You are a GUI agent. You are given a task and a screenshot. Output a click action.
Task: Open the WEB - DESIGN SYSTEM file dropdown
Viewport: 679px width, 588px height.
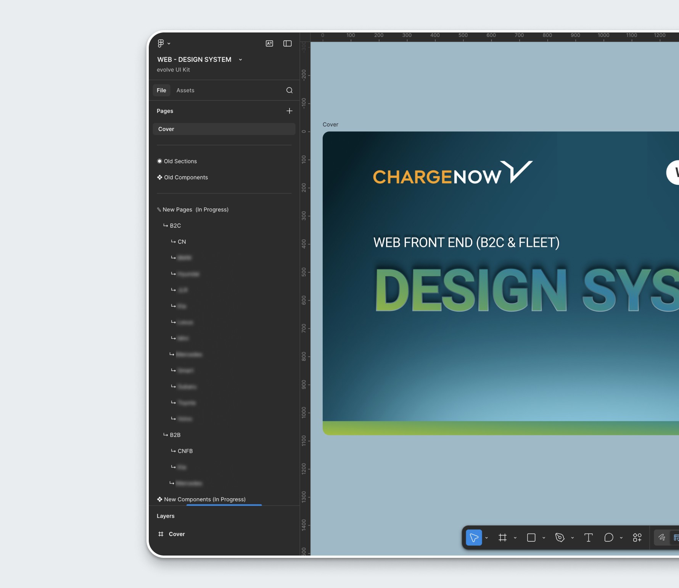coord(240,60)
